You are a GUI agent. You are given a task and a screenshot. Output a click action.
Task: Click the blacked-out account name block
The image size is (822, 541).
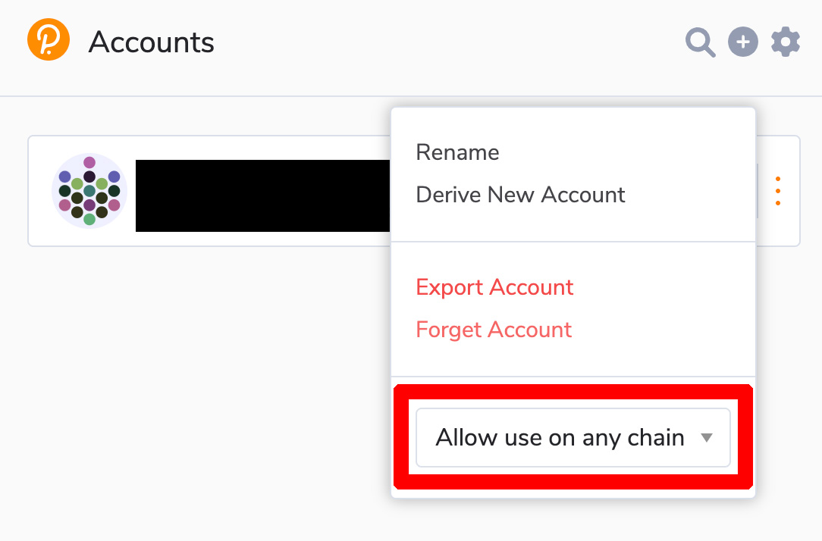(262, 196)
